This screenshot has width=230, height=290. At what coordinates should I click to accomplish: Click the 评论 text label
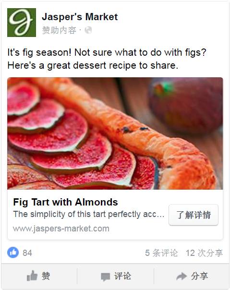click(122, 276)
